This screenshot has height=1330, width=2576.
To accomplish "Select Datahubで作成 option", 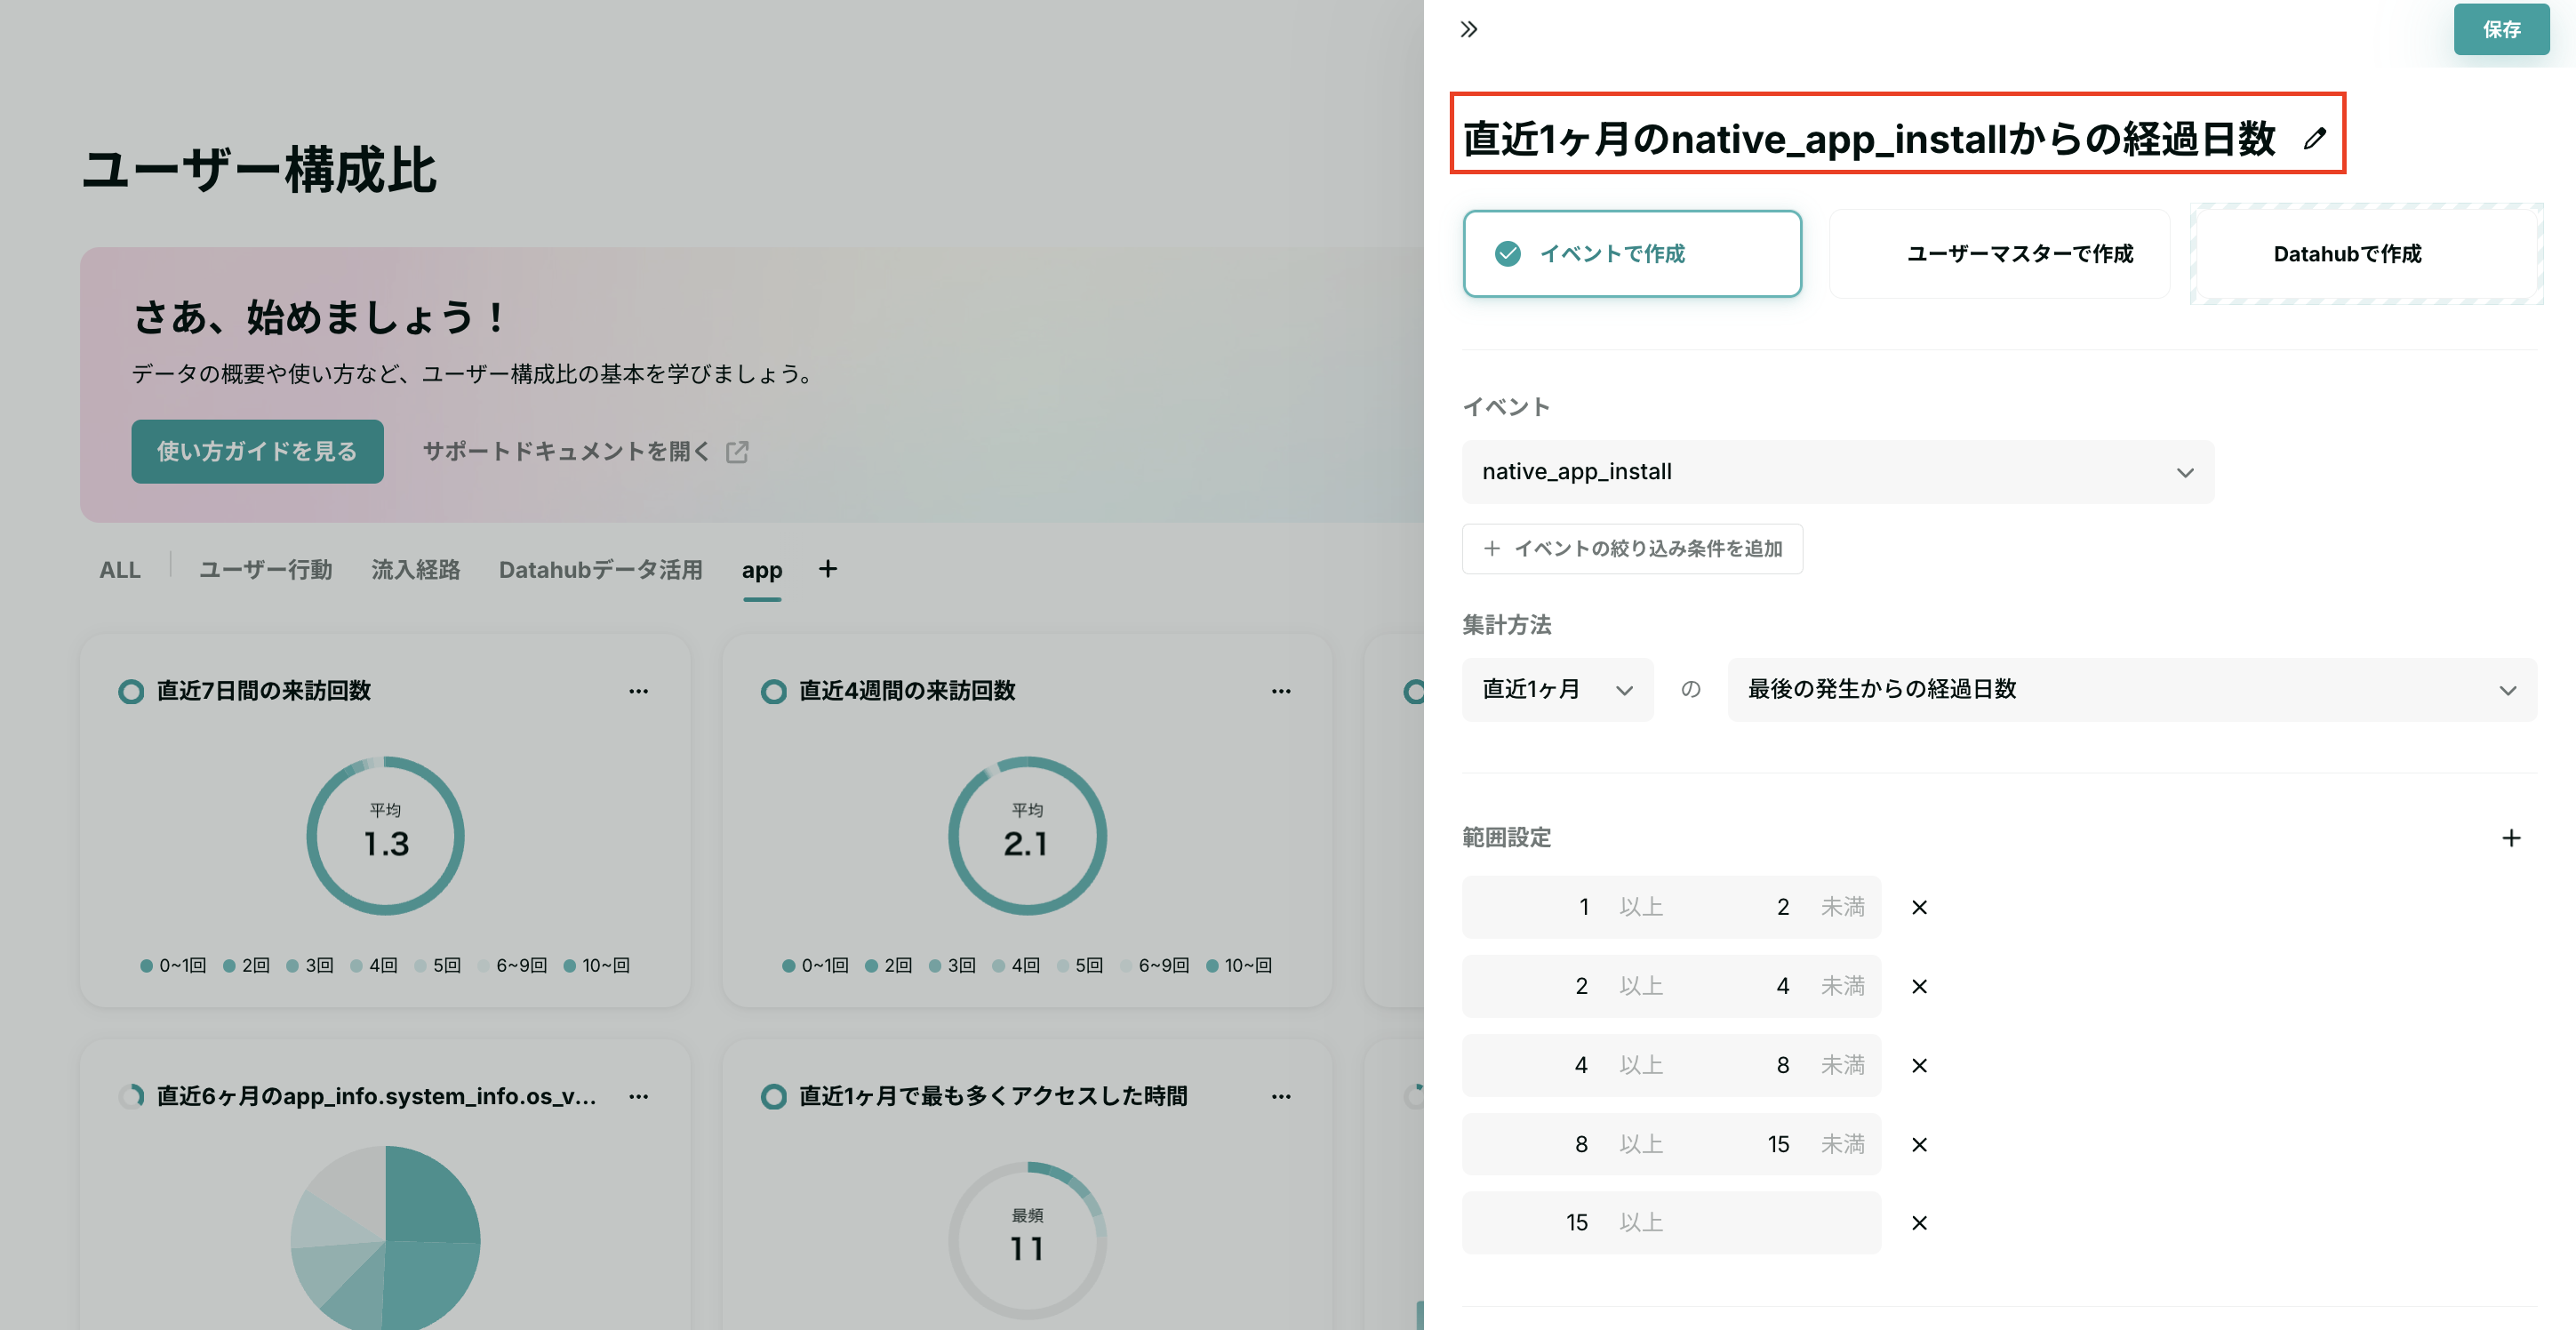I will [2366, 253].
